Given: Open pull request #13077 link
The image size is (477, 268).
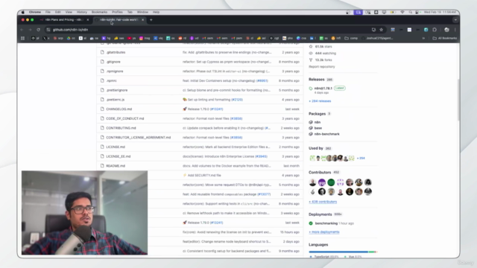Looking at the screenshot, I should (264, 194).
